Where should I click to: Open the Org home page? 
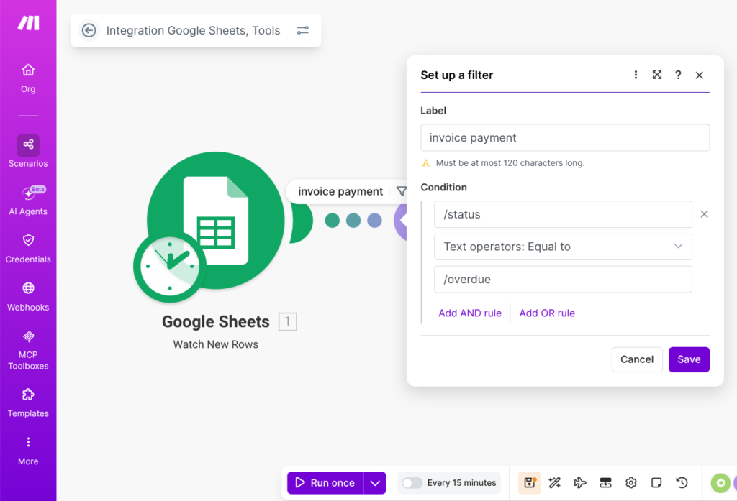point(28,78)
